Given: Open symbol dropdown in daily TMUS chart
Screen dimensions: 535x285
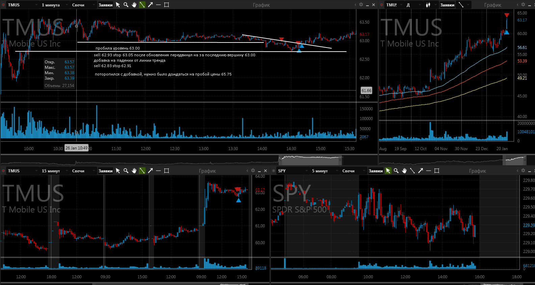Looking at the screenshot, I should point(394,5).
